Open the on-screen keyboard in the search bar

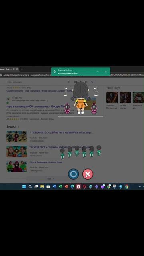[76, 82]
